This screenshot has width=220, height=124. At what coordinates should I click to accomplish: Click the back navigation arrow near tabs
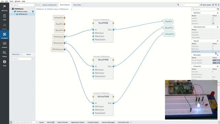(37, 5)
